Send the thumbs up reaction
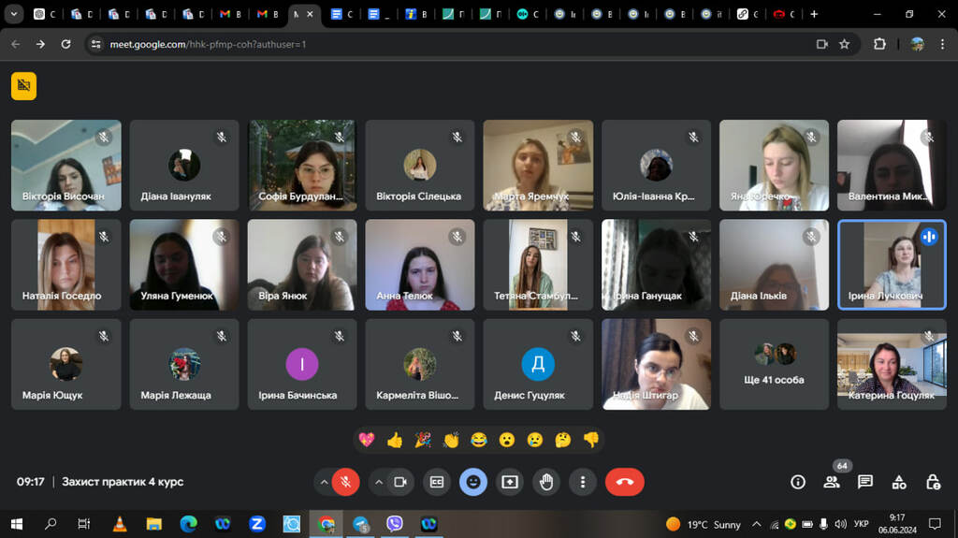The width and height of the screenshot is (958, 538). point(394,439)
